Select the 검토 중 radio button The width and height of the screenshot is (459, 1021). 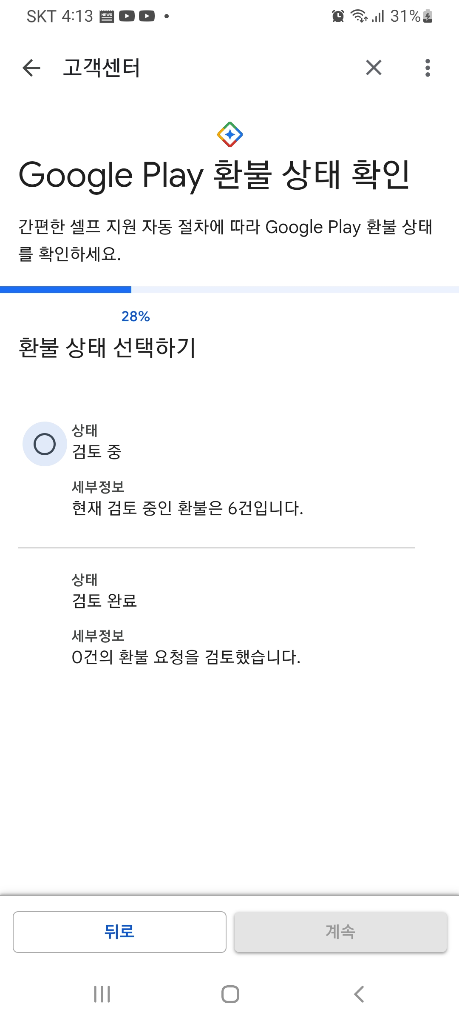[x=45, y=444]
